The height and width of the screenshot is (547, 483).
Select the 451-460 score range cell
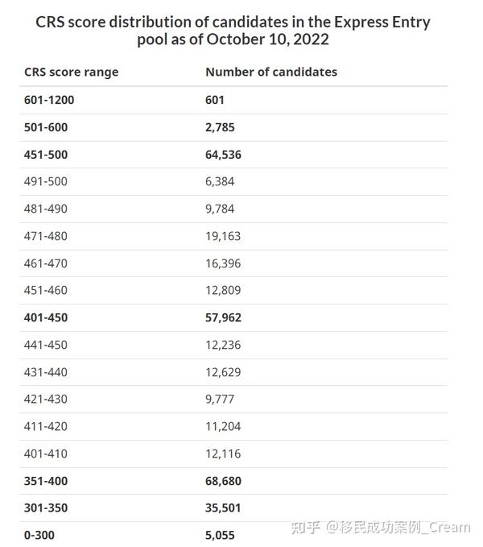pos(46,291)
